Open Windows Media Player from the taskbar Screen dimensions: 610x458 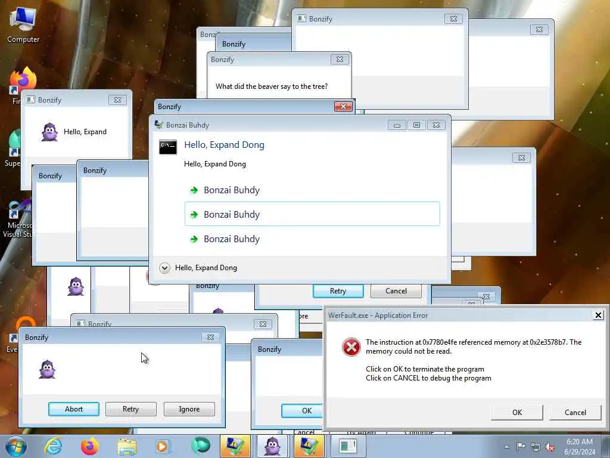point(163,446)
